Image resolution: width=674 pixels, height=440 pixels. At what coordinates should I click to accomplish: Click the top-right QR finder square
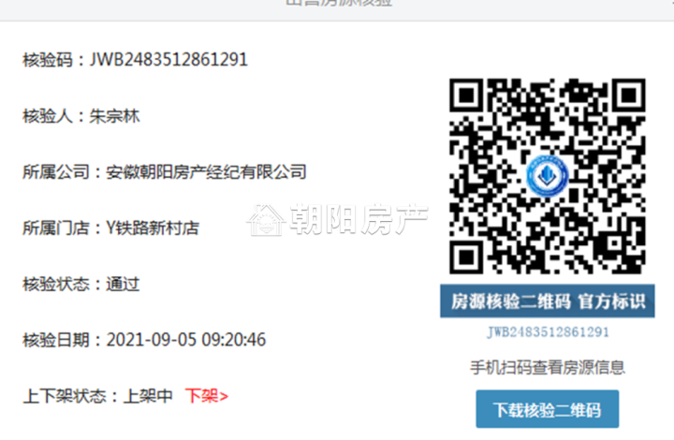coord(628,95)
